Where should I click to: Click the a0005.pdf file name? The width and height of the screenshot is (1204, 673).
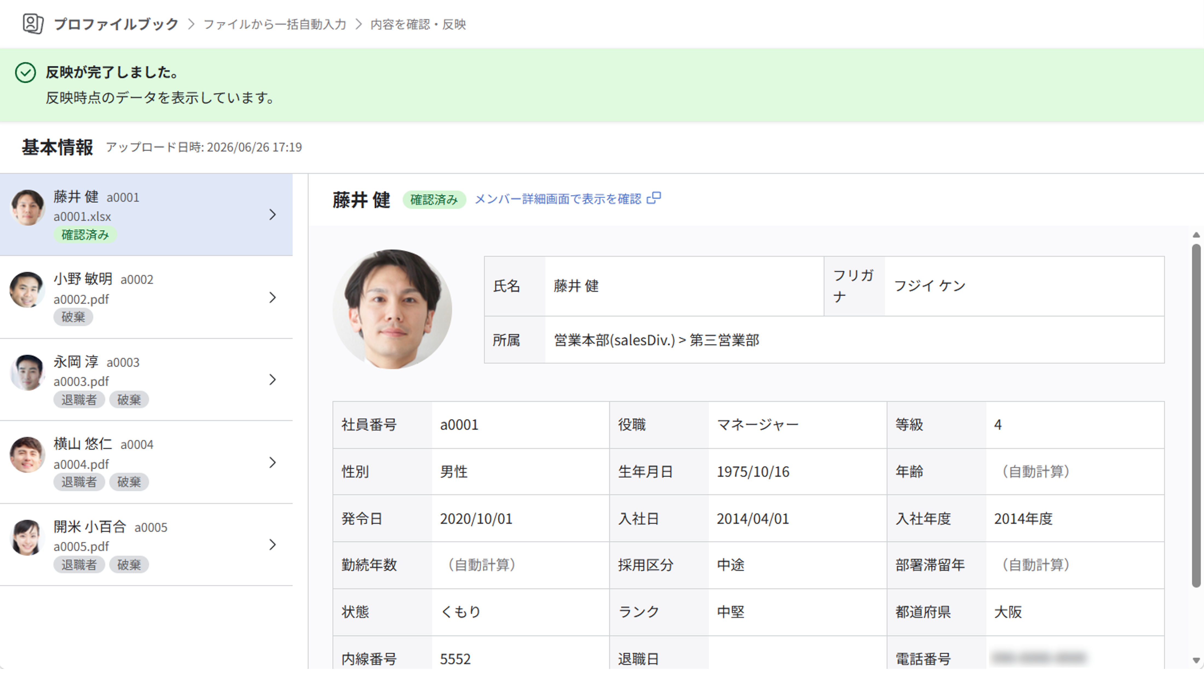[81, 546]
